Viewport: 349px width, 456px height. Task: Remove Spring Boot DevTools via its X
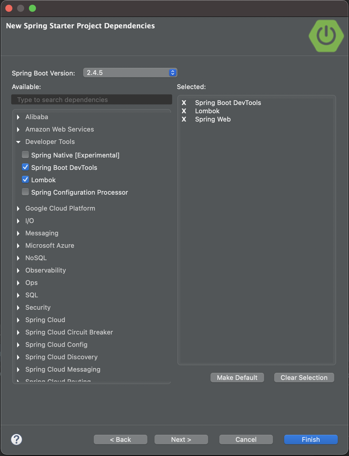(x=184, y=103)
